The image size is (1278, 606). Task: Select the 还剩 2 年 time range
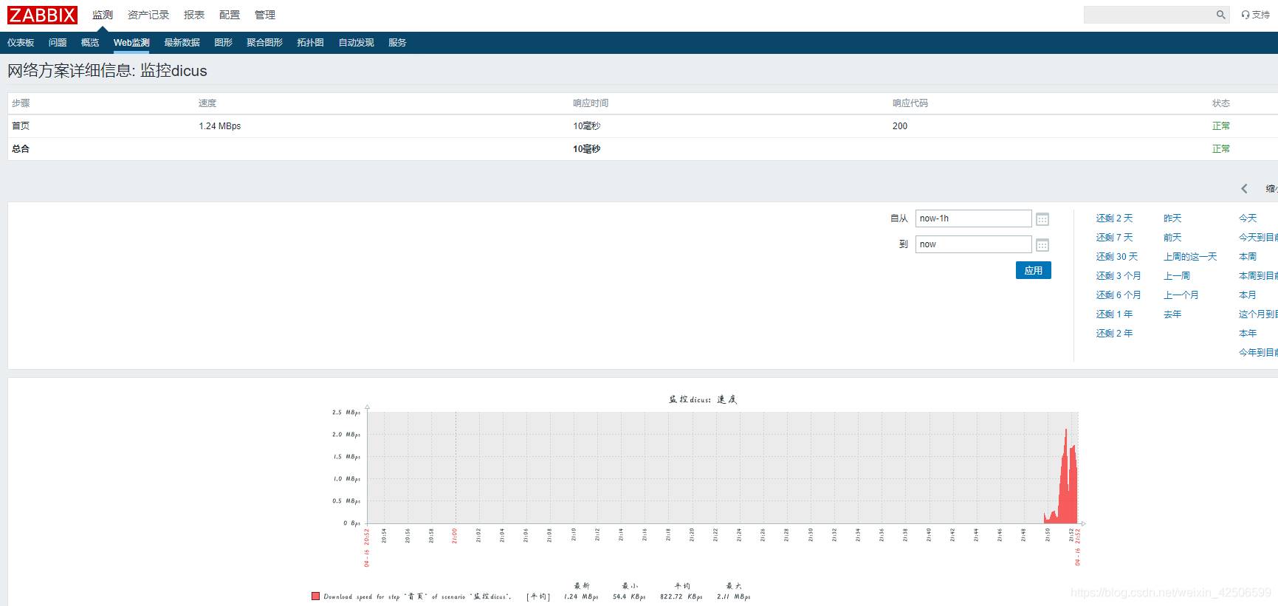[x=1114, y=334]
